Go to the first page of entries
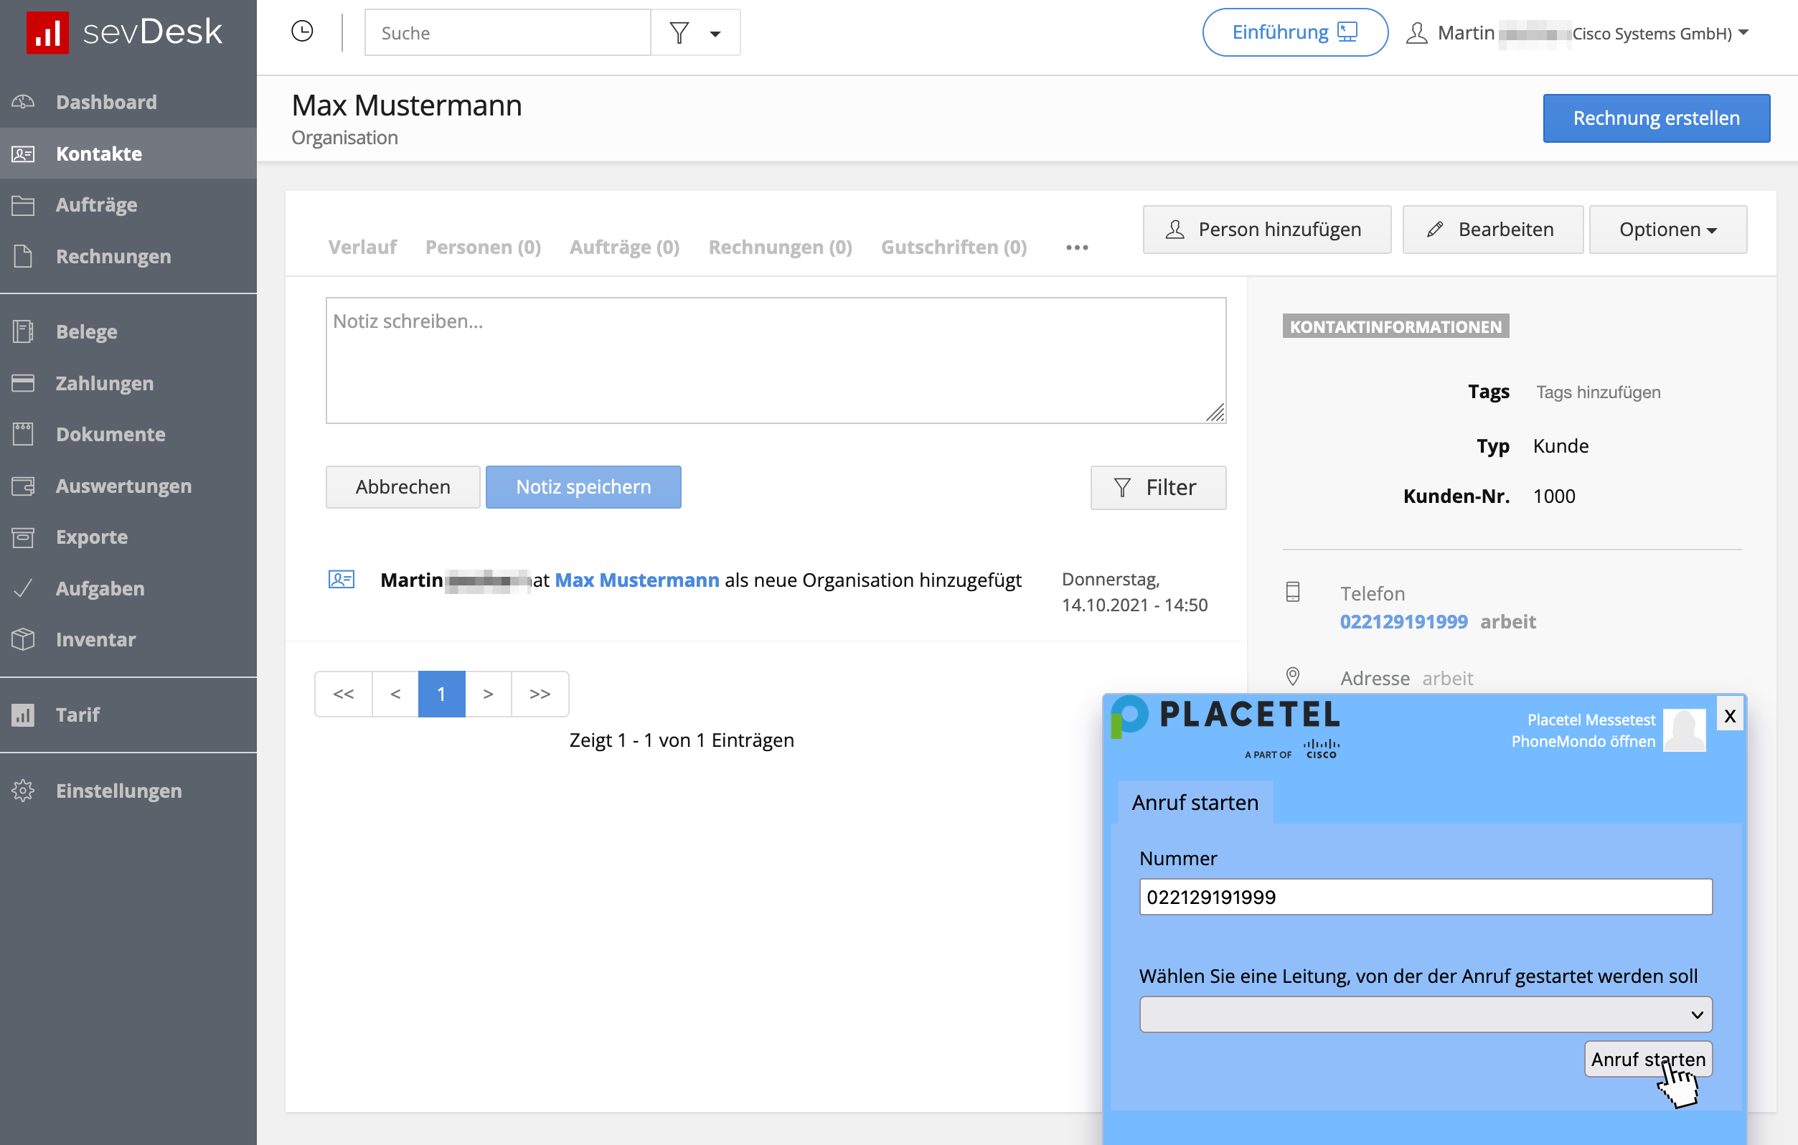The width and height of the screenshot is (1798, 1145). (x=344, y=694)
